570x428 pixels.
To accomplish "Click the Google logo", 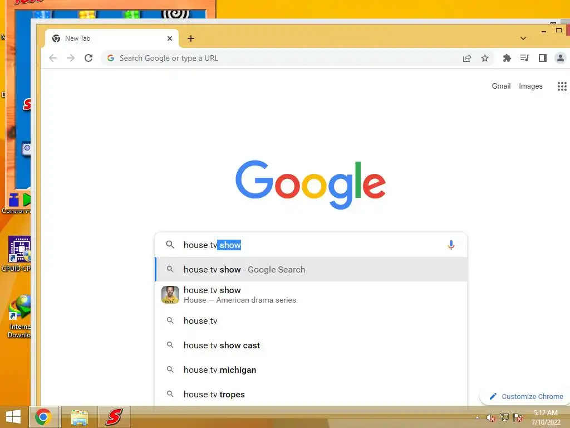I will tap(311, 184).
